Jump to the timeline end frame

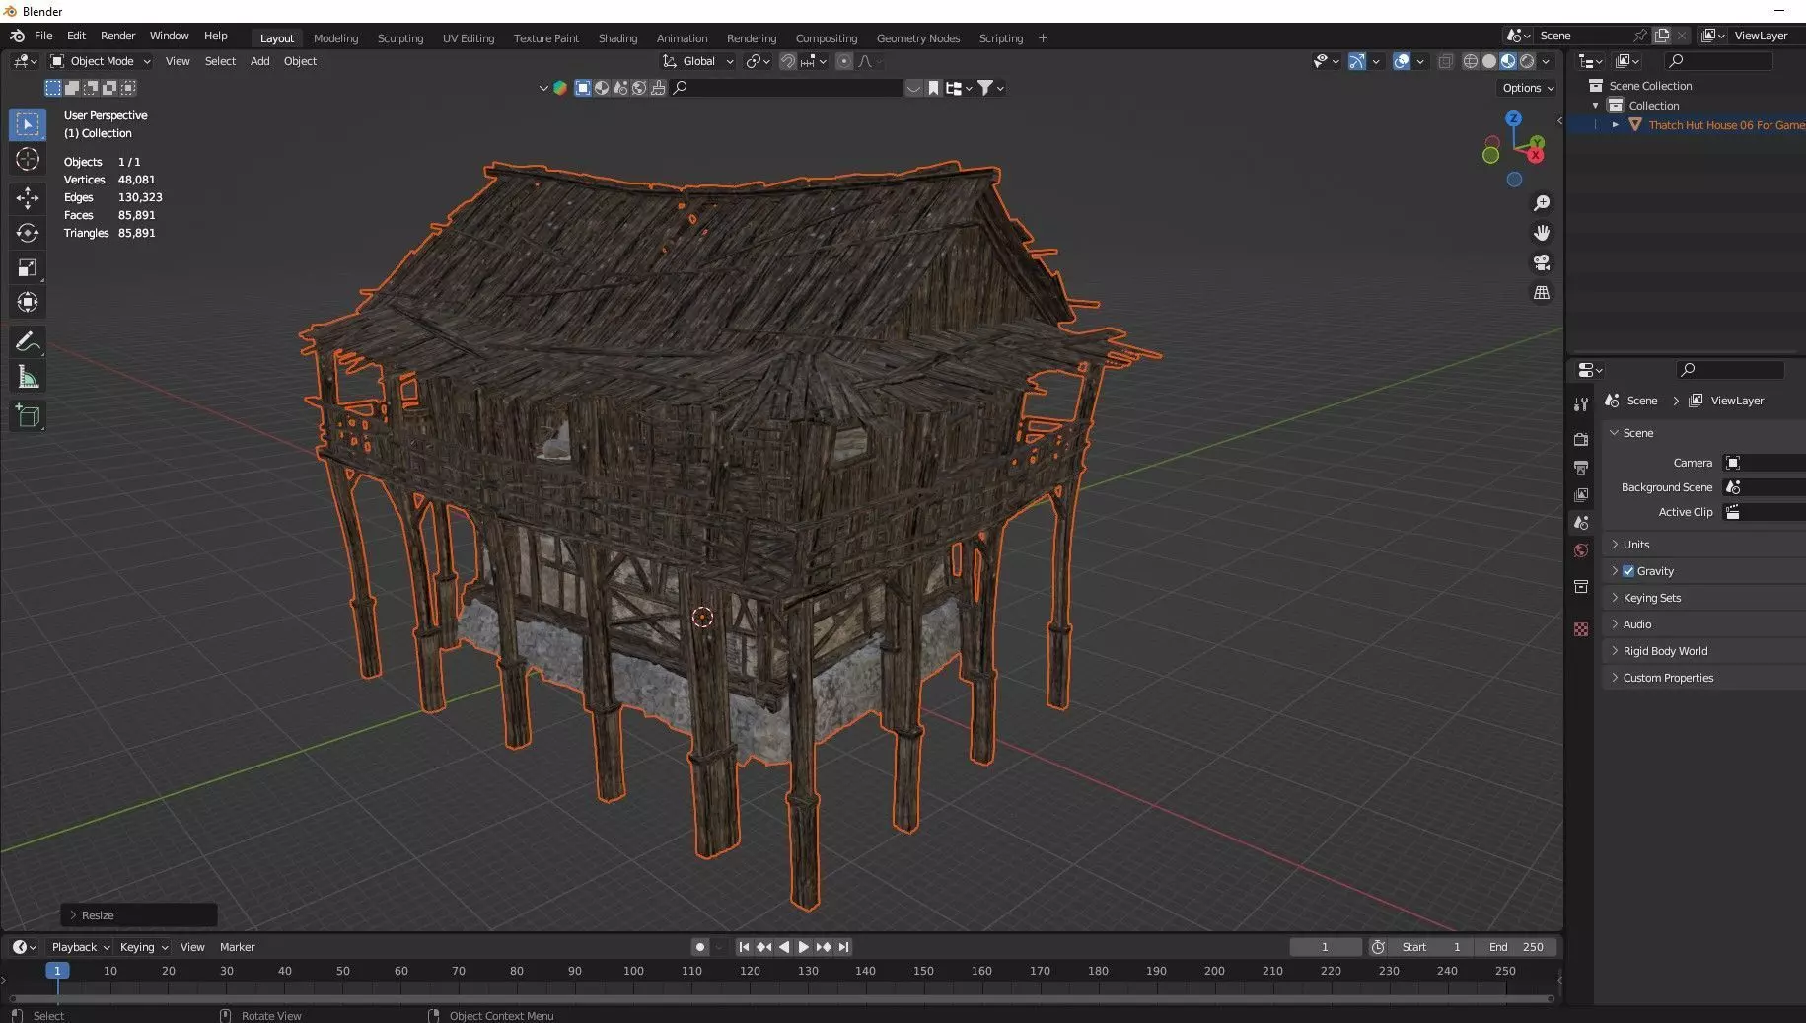[844, 947]
